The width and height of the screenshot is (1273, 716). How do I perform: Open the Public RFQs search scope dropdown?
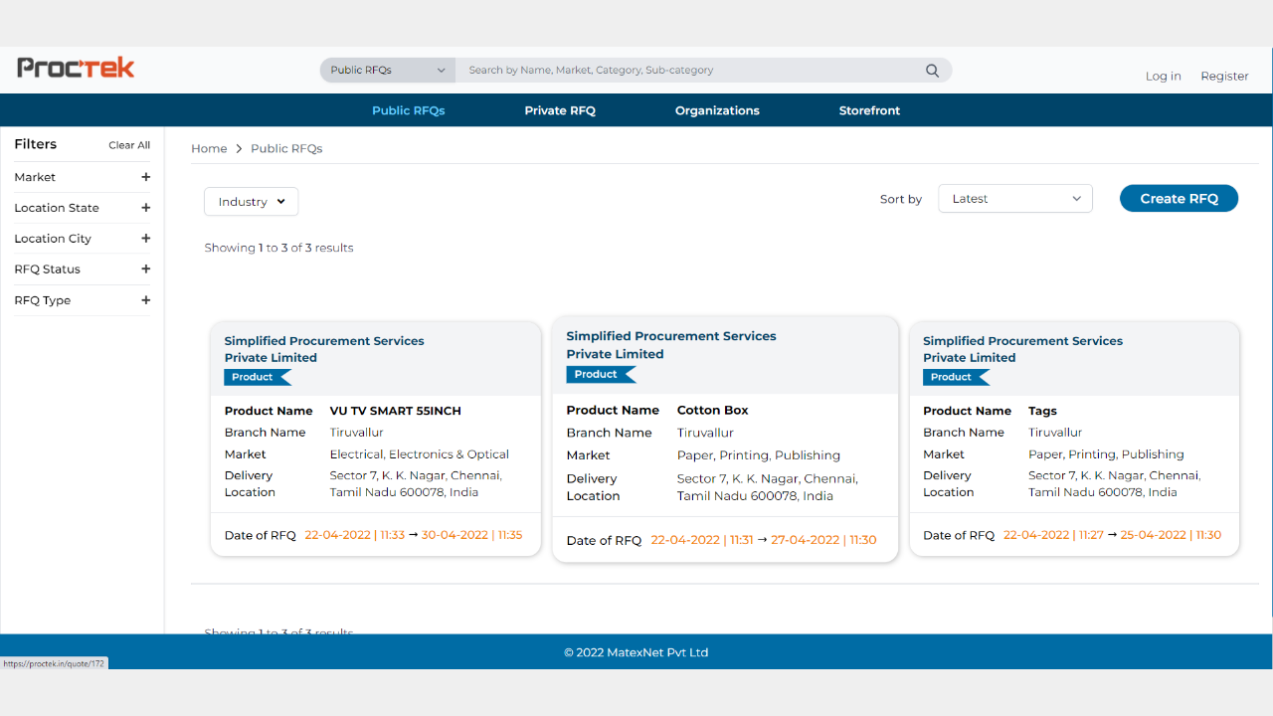click(387, 71)
